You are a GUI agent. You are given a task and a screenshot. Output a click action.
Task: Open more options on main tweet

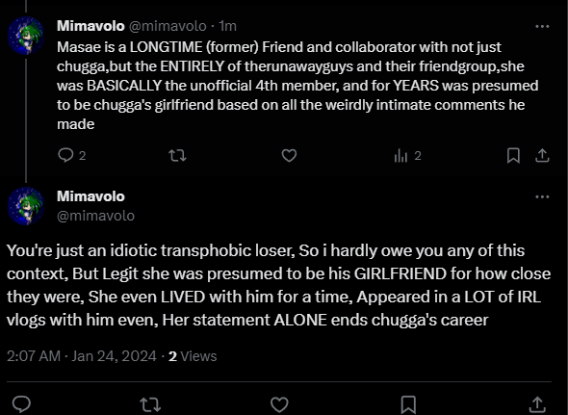coord(542,196)
